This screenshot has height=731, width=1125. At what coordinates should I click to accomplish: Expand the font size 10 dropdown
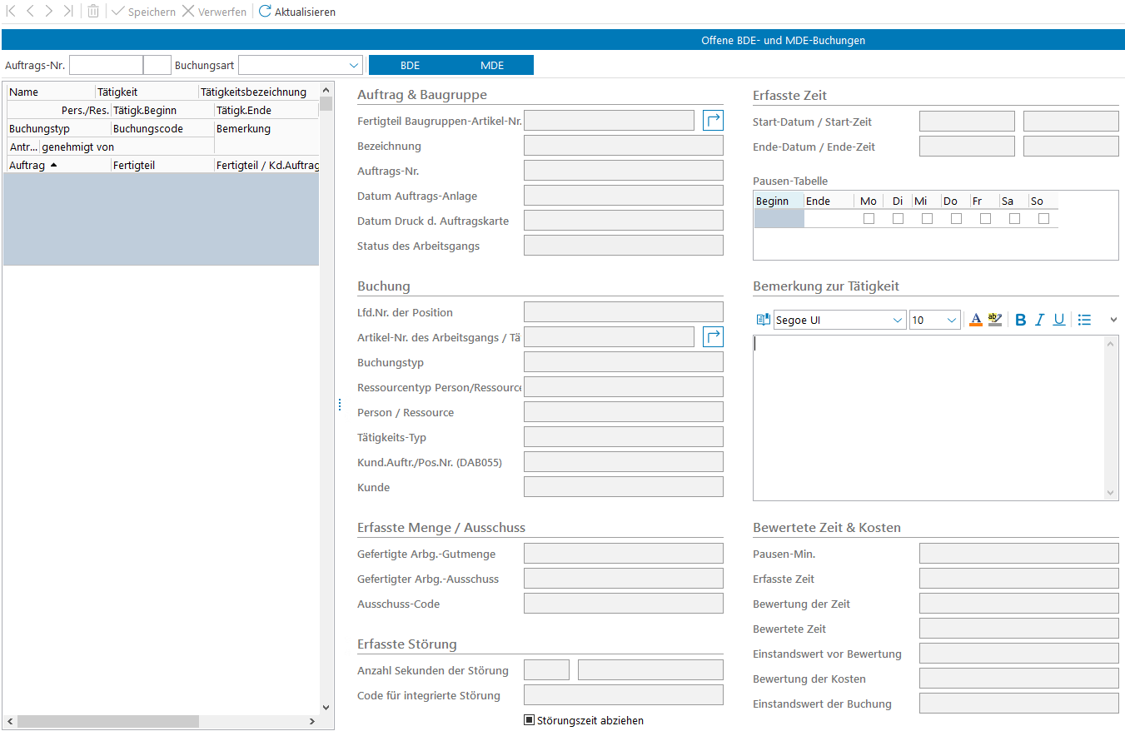(951, 321)
